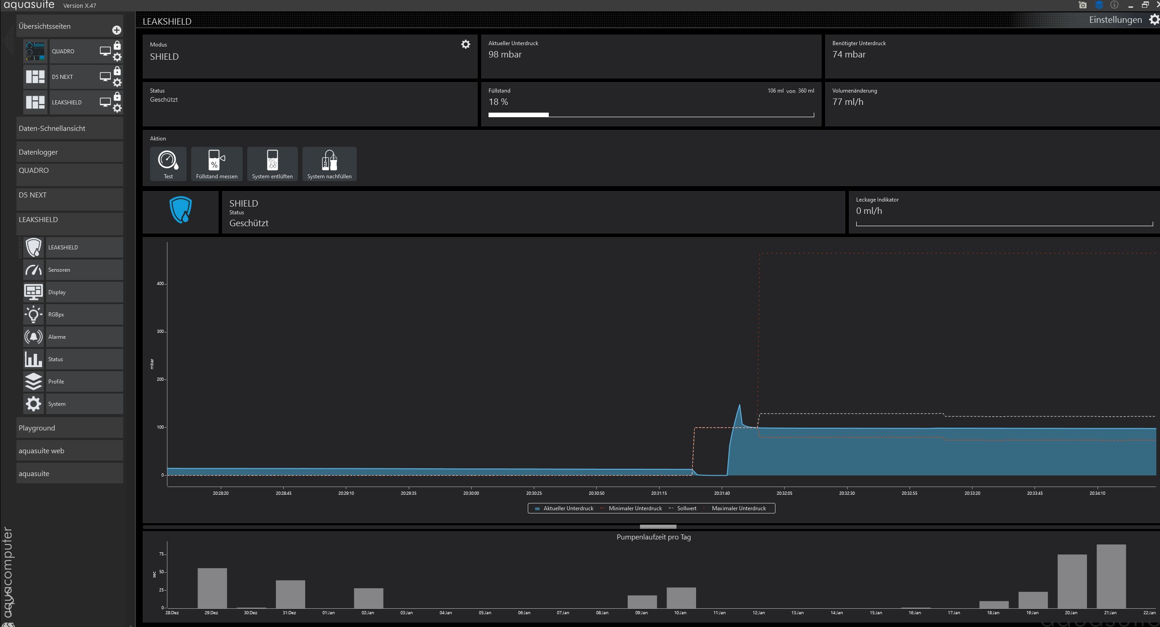Open the Modus SHIELD gear settings
The height and width of the screenshot is (627, 1160).
465,44
